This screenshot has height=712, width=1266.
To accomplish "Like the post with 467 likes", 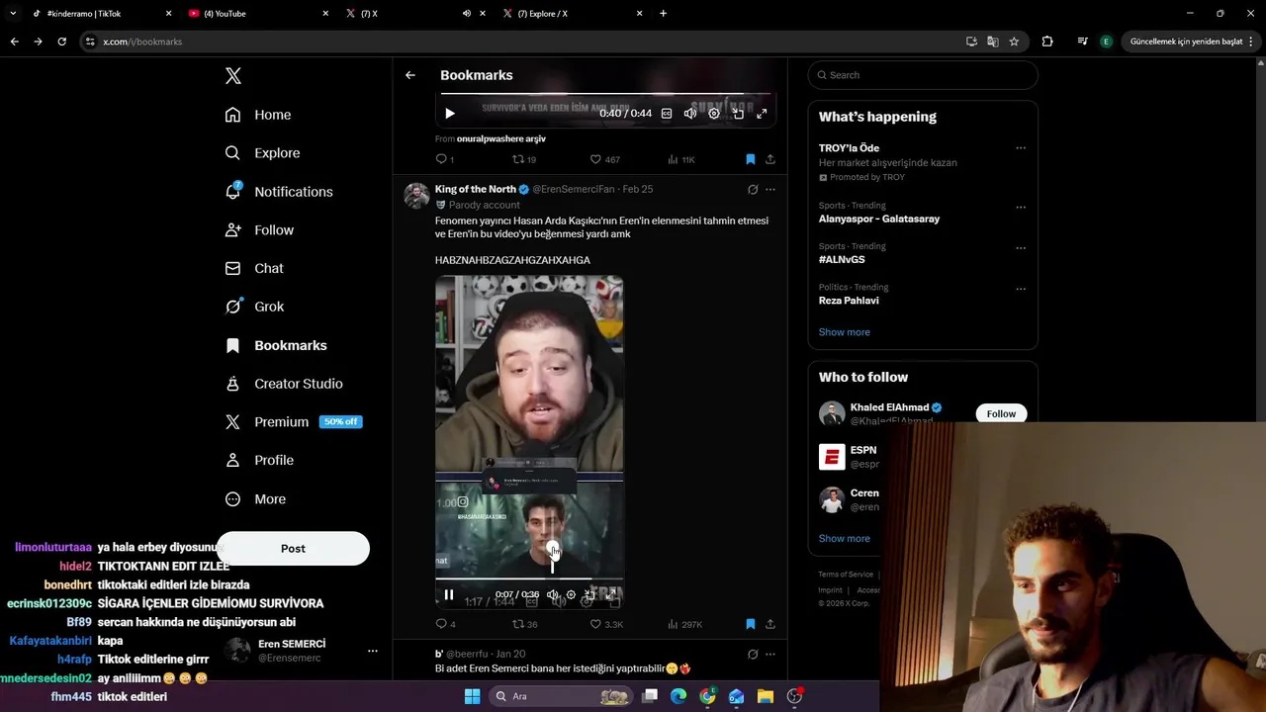I will (x=604, y=159).
